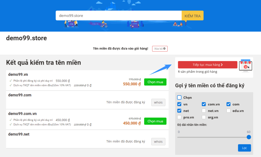Screen dimensions: 261x157
Task: Enable the net.vn checkbox
Action: 204,111
